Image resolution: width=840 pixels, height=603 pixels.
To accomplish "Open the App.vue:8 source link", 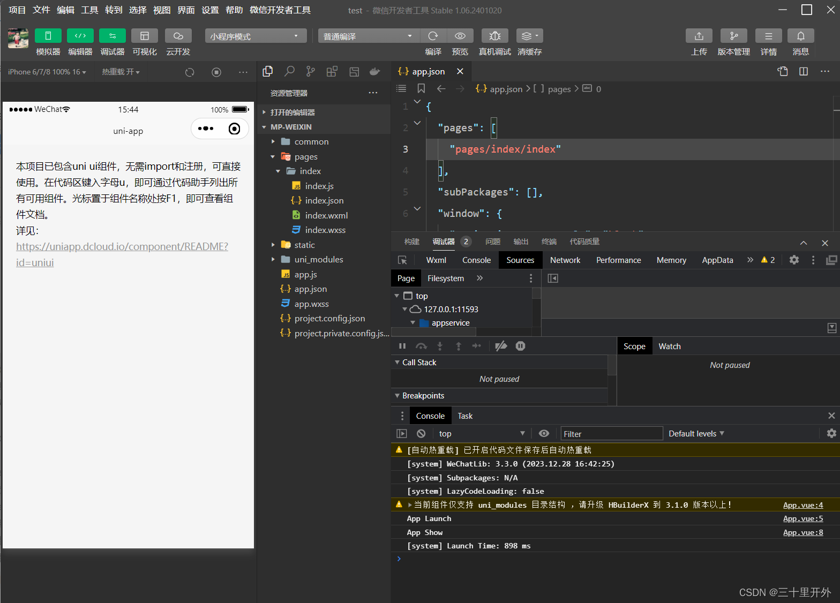I will click(803, 532).
